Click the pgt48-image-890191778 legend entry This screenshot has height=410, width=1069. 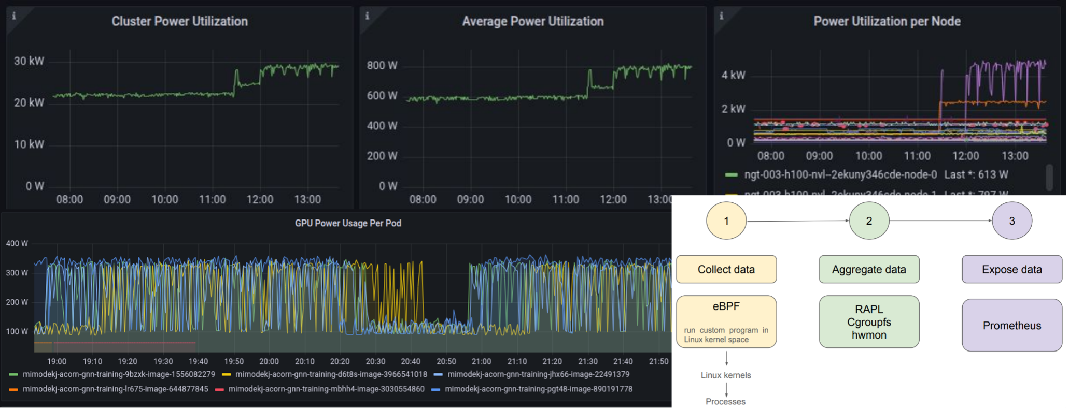pos(538,389)
